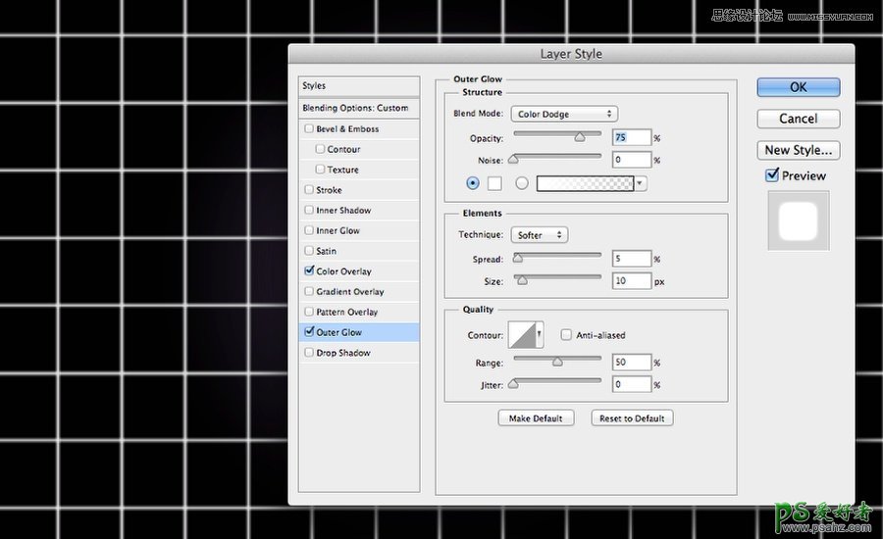Focus the Size px field
This screenshot has height=539, width=883.
click(x=632, y=280)
